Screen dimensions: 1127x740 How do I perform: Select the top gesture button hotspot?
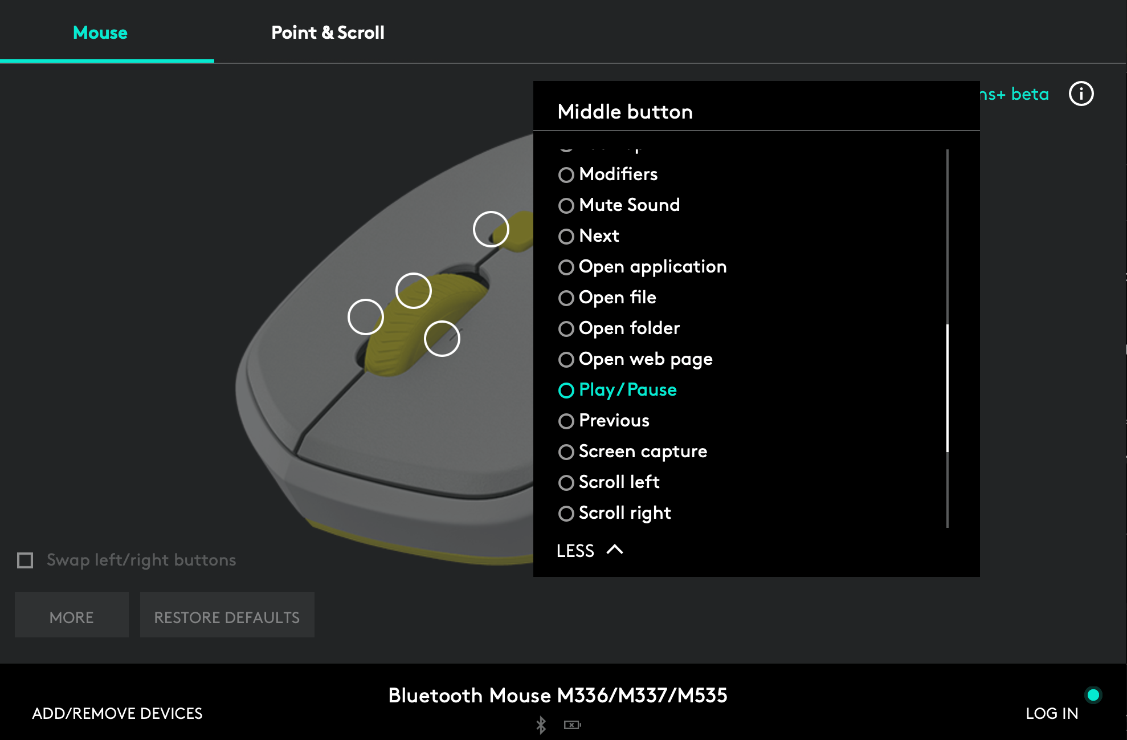[x=491, y=229]
